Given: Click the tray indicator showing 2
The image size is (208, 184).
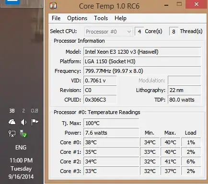Looking at the screenshot, I should [x=23, y=111].
